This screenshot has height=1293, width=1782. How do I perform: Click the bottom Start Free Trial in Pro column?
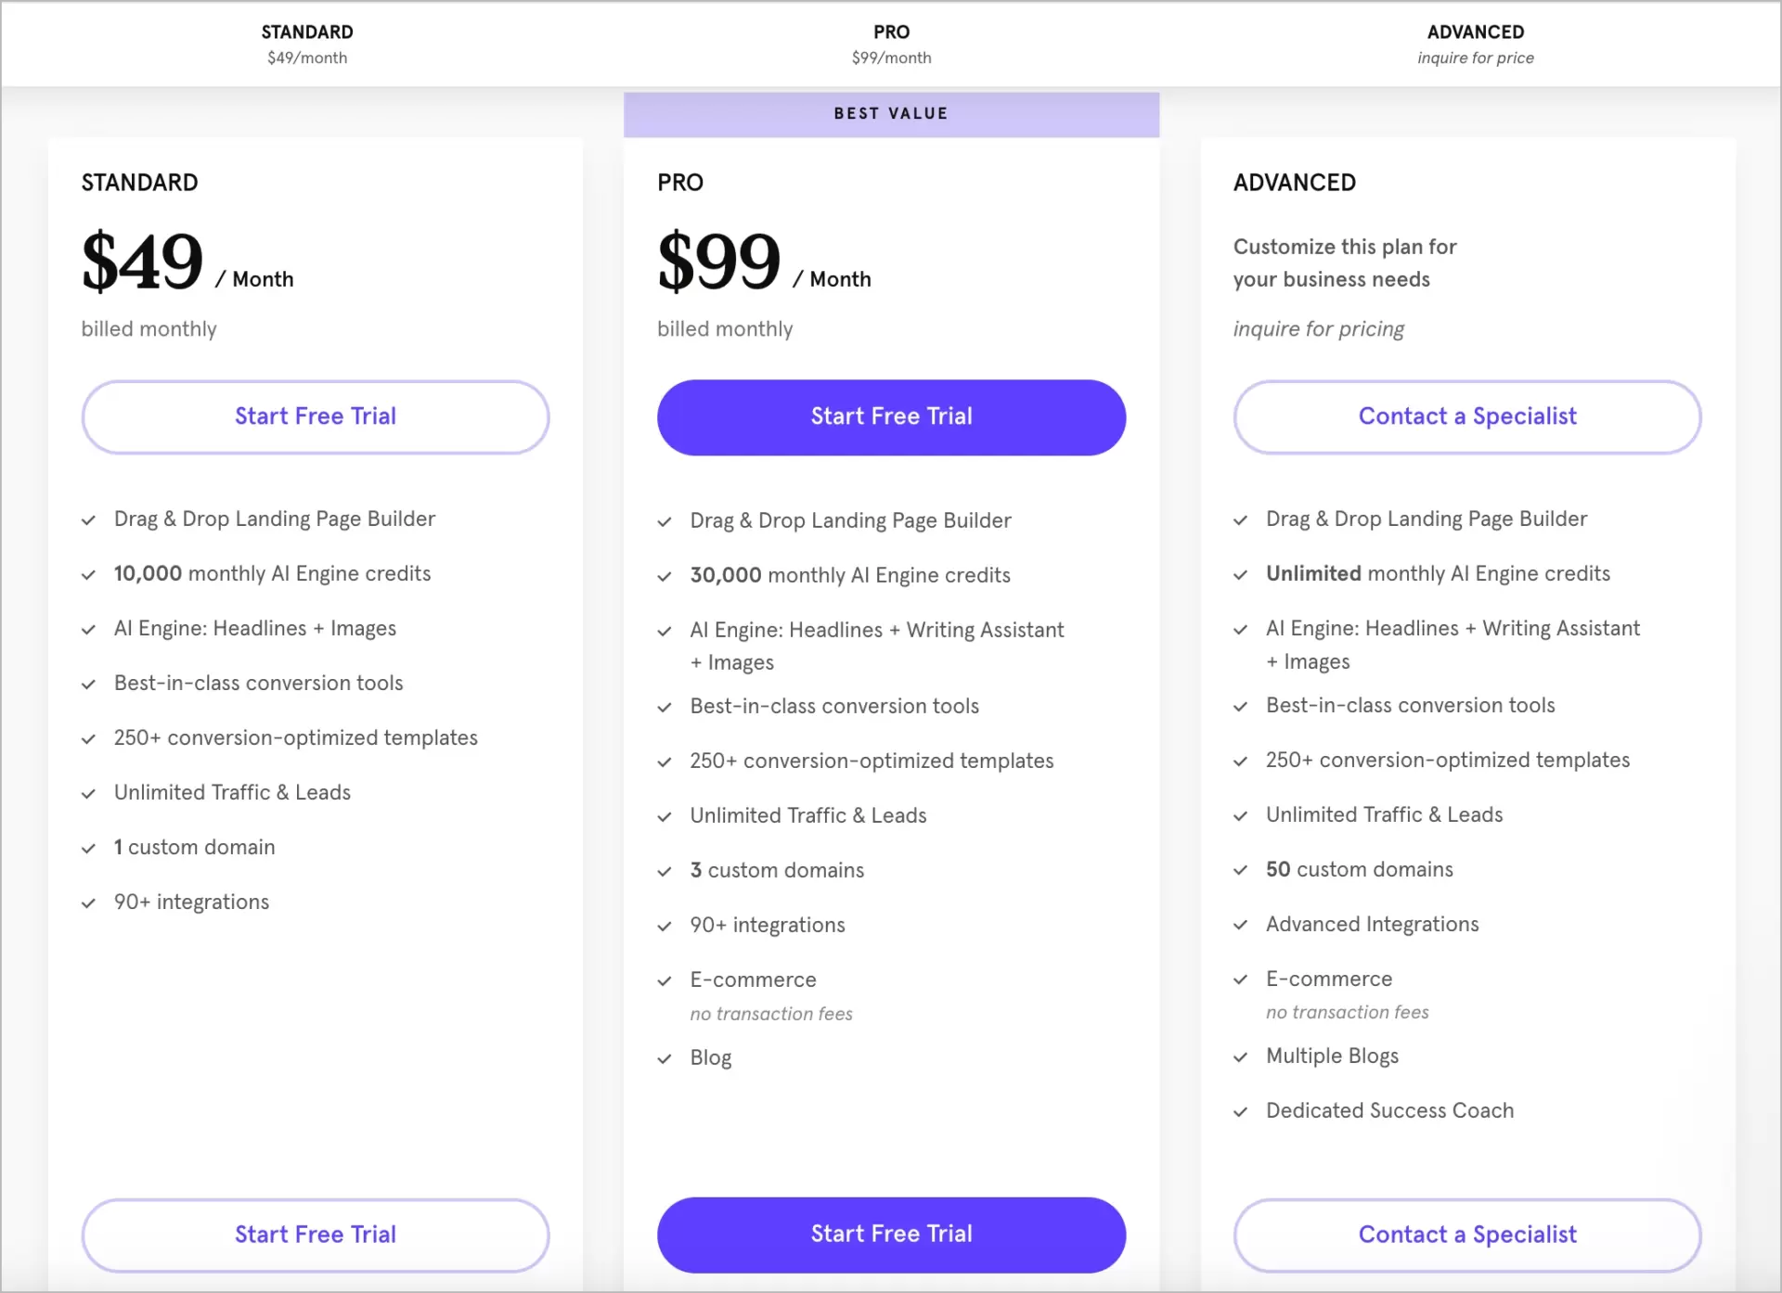[x=891, y=1235]
